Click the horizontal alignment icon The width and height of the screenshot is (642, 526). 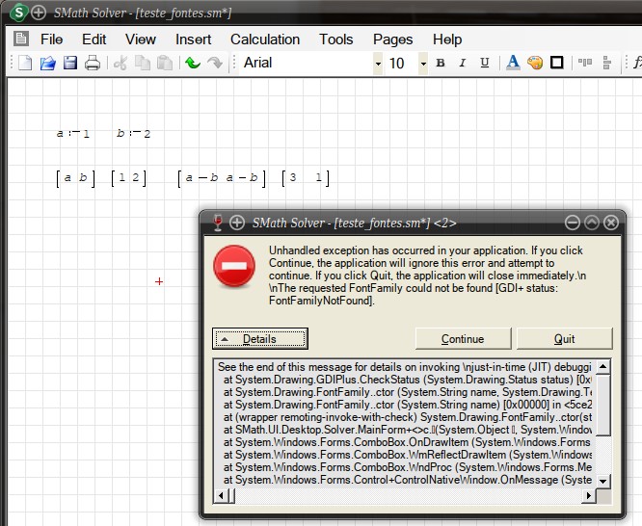pos(585,64)
